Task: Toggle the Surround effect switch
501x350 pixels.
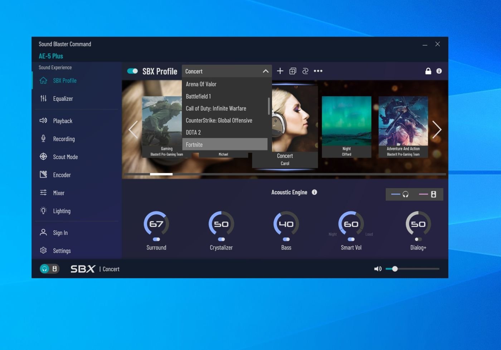Action: tap(156, 240)
